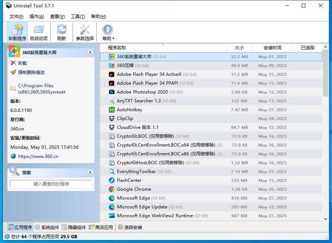Viewport: 332px width, 243px height.
Task: Open install folder path C:\Program Files (x86)\360\360Sysreset
Action: tap(41, 89)
